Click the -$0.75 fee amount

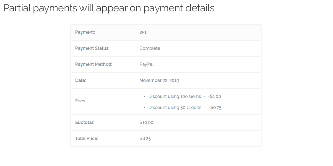click(215, 108)
